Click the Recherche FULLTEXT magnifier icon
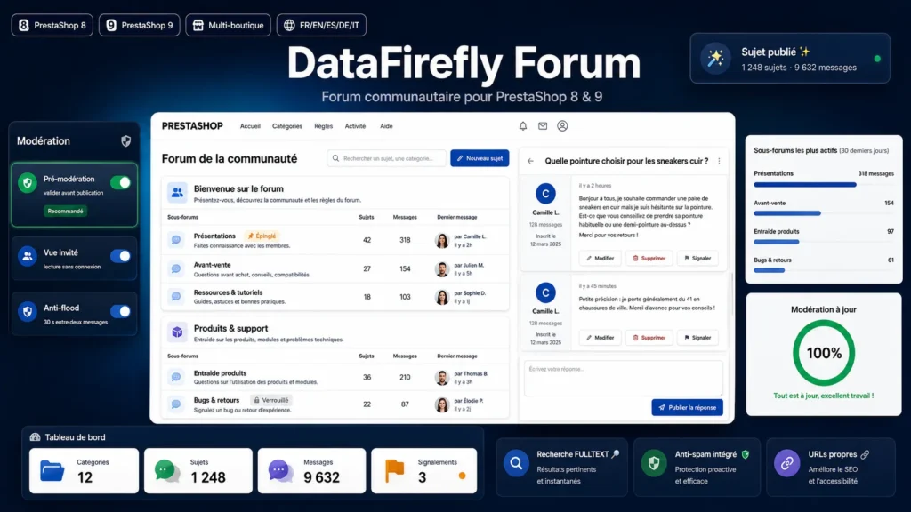This screenshot has width=911, height=512. (516, 463)
